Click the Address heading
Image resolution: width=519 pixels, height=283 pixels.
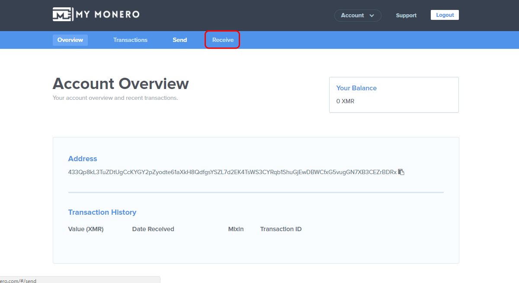[x=83, y=159]
